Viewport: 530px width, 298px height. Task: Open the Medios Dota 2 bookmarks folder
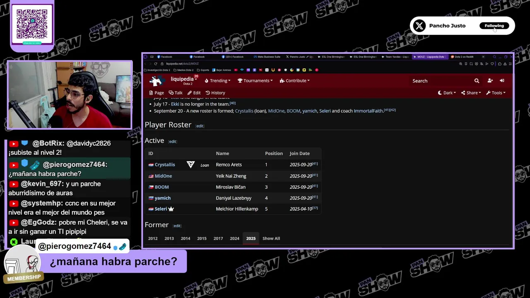pos(184,70)
